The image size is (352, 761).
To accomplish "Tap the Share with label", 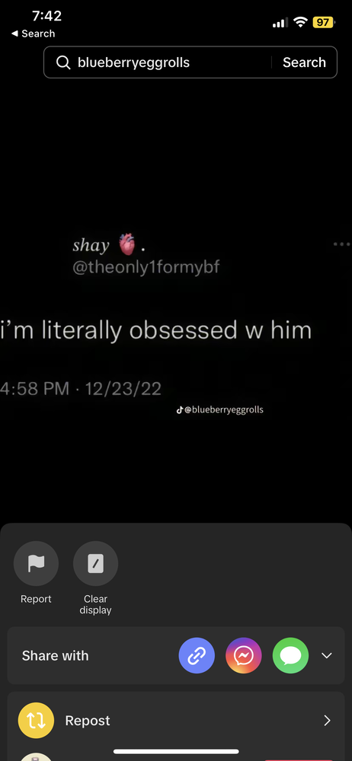I will coord(56,656).
